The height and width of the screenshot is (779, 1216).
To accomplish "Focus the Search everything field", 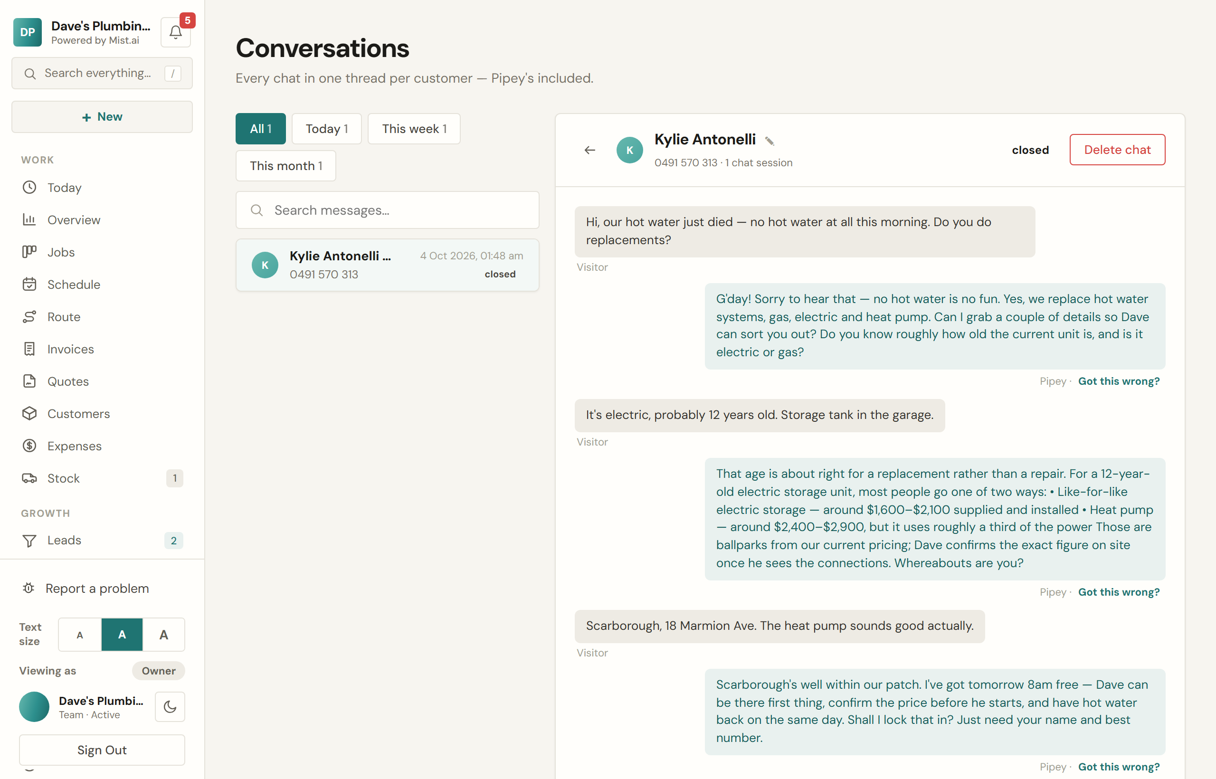I will pyautogui.click(x=102, y=73).
